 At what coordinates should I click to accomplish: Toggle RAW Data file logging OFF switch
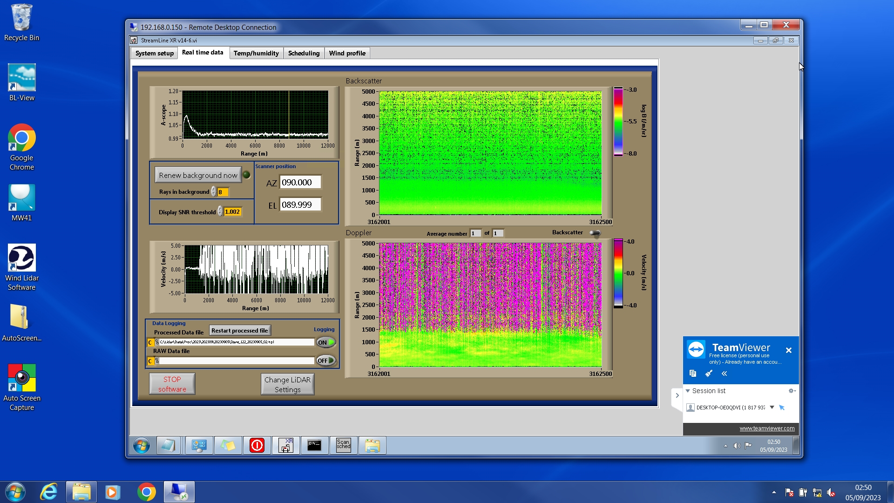(x=326, y=360)
